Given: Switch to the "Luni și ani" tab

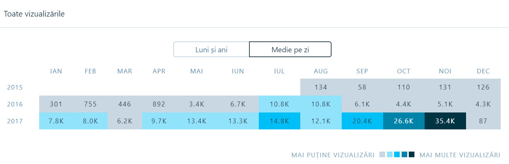Looking at the screenshot, I should [x=211, y=49].
